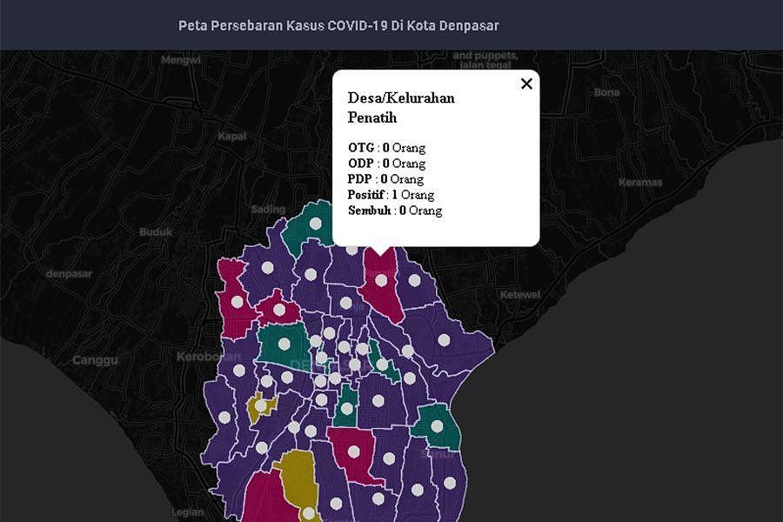Close the Penatih info popup
Screen dimensions: 783x522
tap(525, 84)
